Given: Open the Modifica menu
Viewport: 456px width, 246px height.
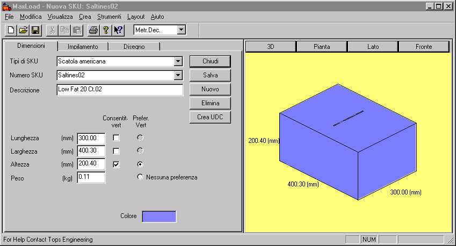Looking at the screenshot, I should [31, 17].
